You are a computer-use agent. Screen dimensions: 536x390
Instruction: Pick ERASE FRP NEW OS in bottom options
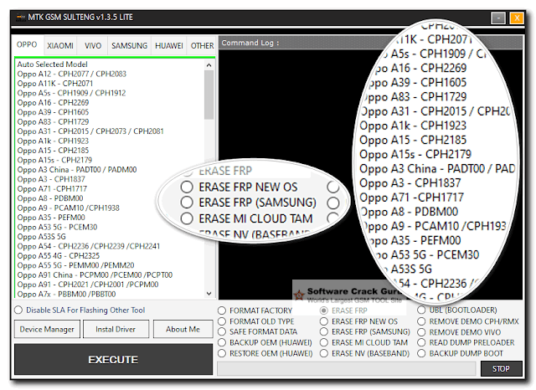coord(358,321)
